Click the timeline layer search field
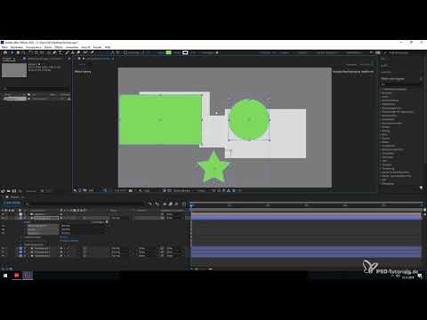The width and height of the screenshot is (427, 320). (x=86, y=204)
